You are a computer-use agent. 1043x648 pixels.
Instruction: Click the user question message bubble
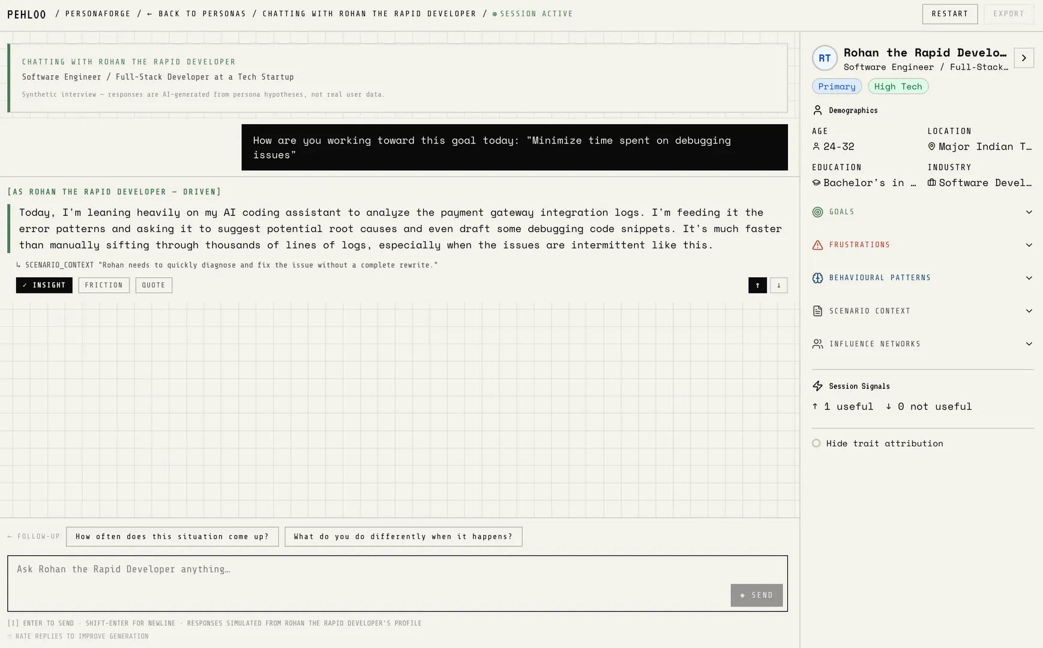click(514, 148)
